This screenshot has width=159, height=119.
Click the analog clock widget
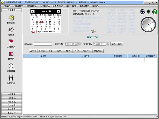(x=148, y=24)
